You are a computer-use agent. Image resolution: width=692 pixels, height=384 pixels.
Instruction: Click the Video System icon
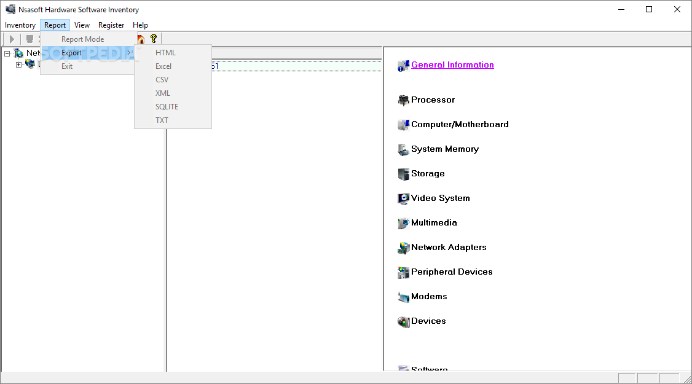[x=403, y=198]
